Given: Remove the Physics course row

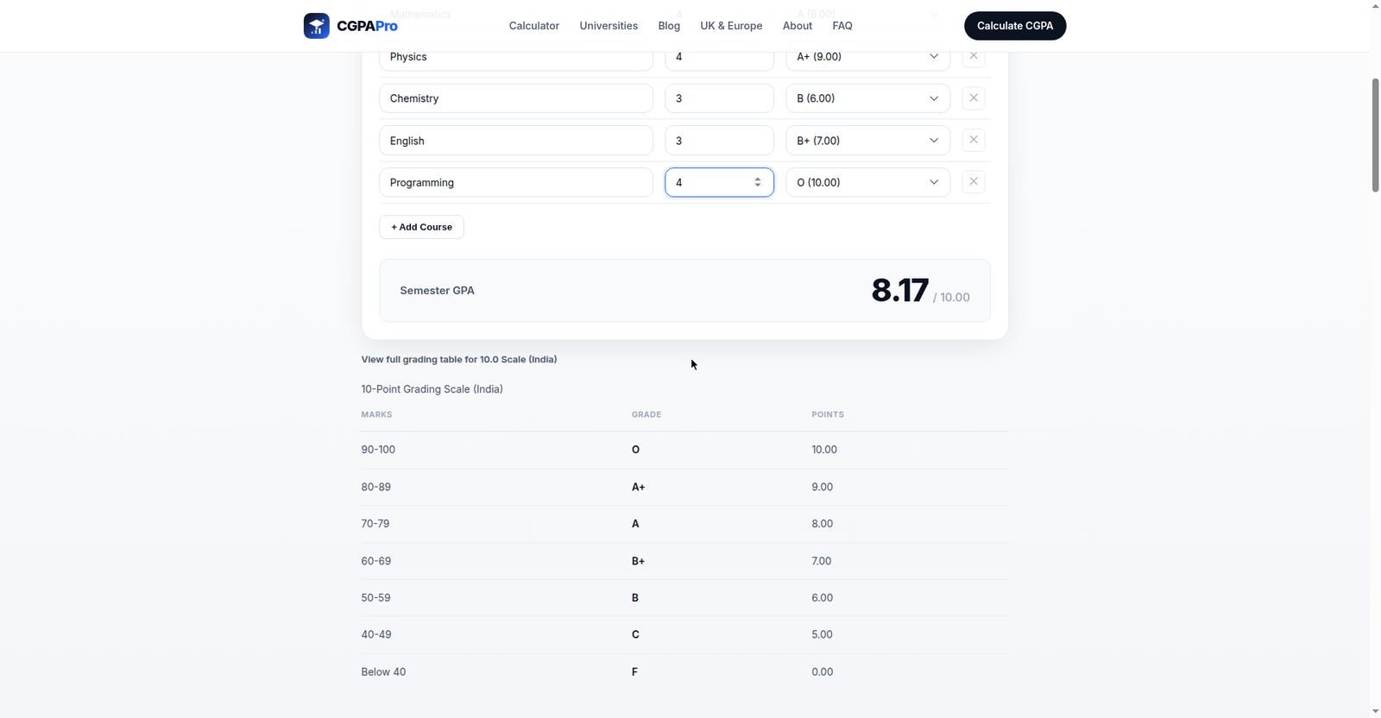Looking at the screenshot, I should (x=974, y=56).
